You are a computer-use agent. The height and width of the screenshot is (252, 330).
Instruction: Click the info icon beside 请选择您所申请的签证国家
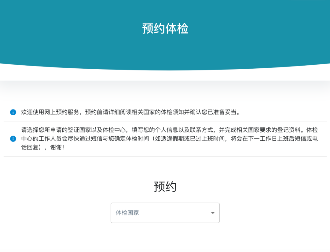(13, 139)
